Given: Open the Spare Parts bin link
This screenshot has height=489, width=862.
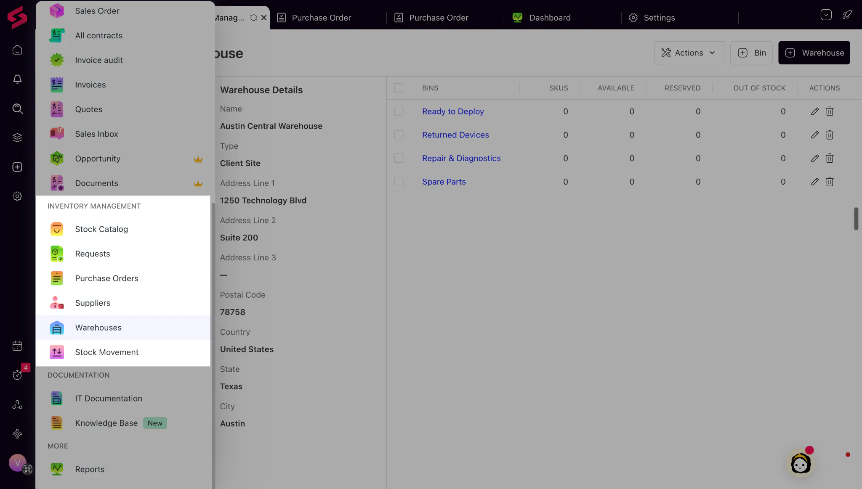Looking at the screenshot, I should tap(444, 182).
